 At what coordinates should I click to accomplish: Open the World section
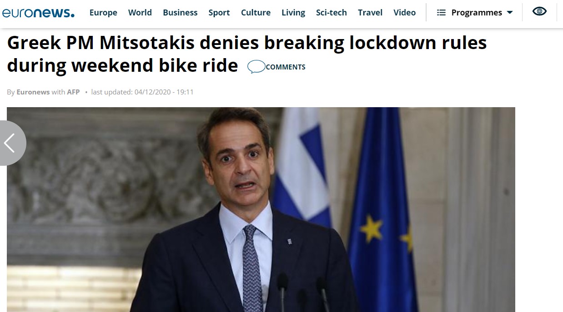point(140,13)
